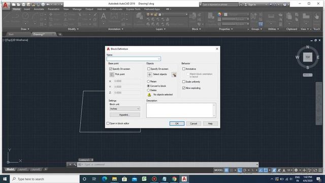This screenshot has width=325, height=183.
Task: Uncheck Allow exploding checkbox
Action: tap(184, 88)
